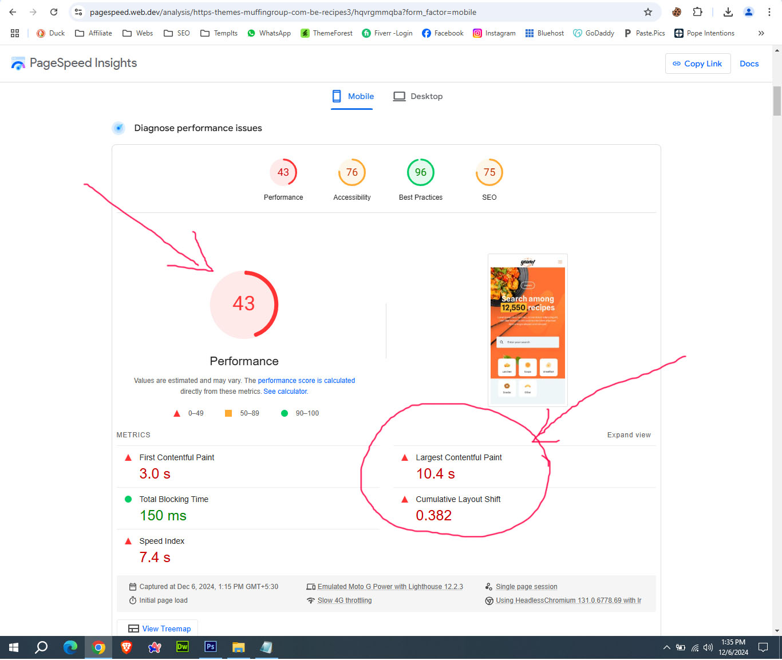Open the Pope Intentions bookmark
This screenshot has height=660, width=782.
click(x=704, y=33)
